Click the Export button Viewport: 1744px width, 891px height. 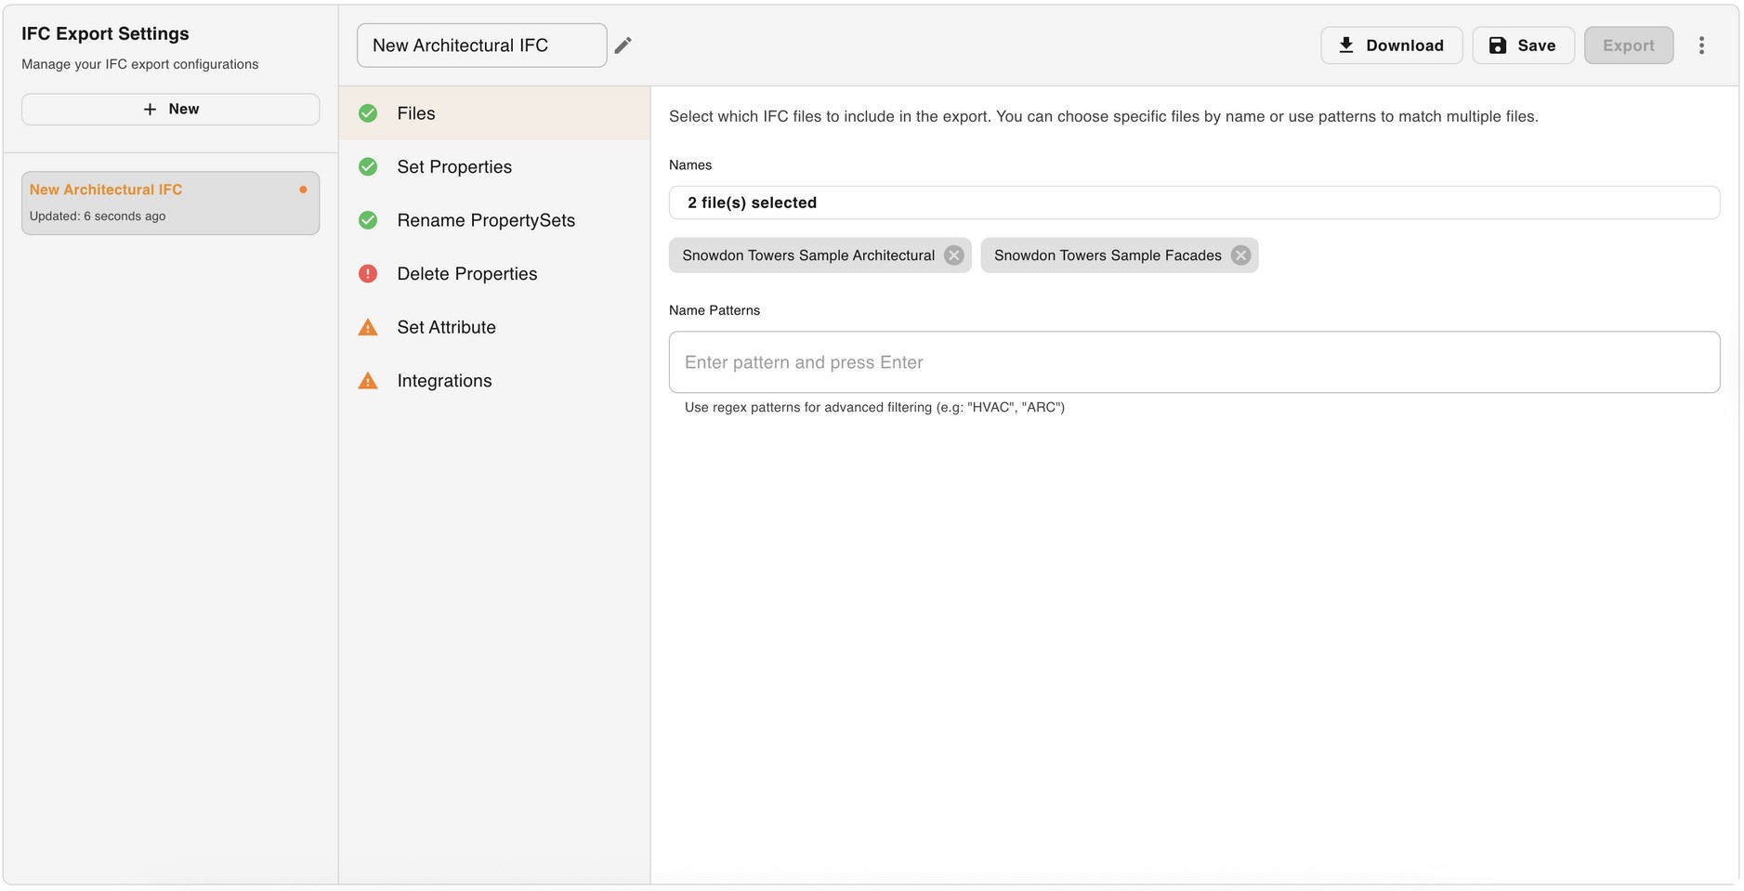(x=1628, y=46)
